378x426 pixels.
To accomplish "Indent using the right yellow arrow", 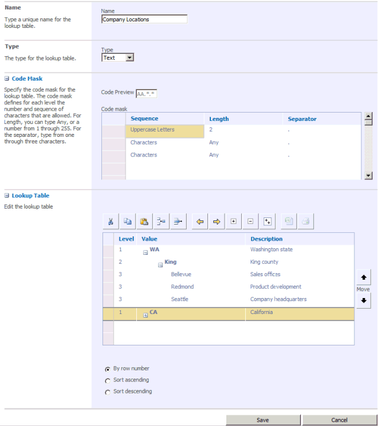I will (x=217, y=222).
